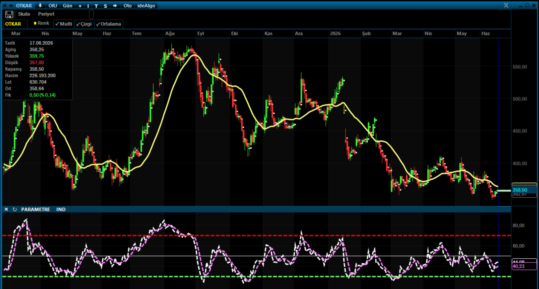Image resolution: width=539 pixels, height=289 pixels.
Task: Click the back arrow icon beside OTKAR
Action: [x=11, y=5]
